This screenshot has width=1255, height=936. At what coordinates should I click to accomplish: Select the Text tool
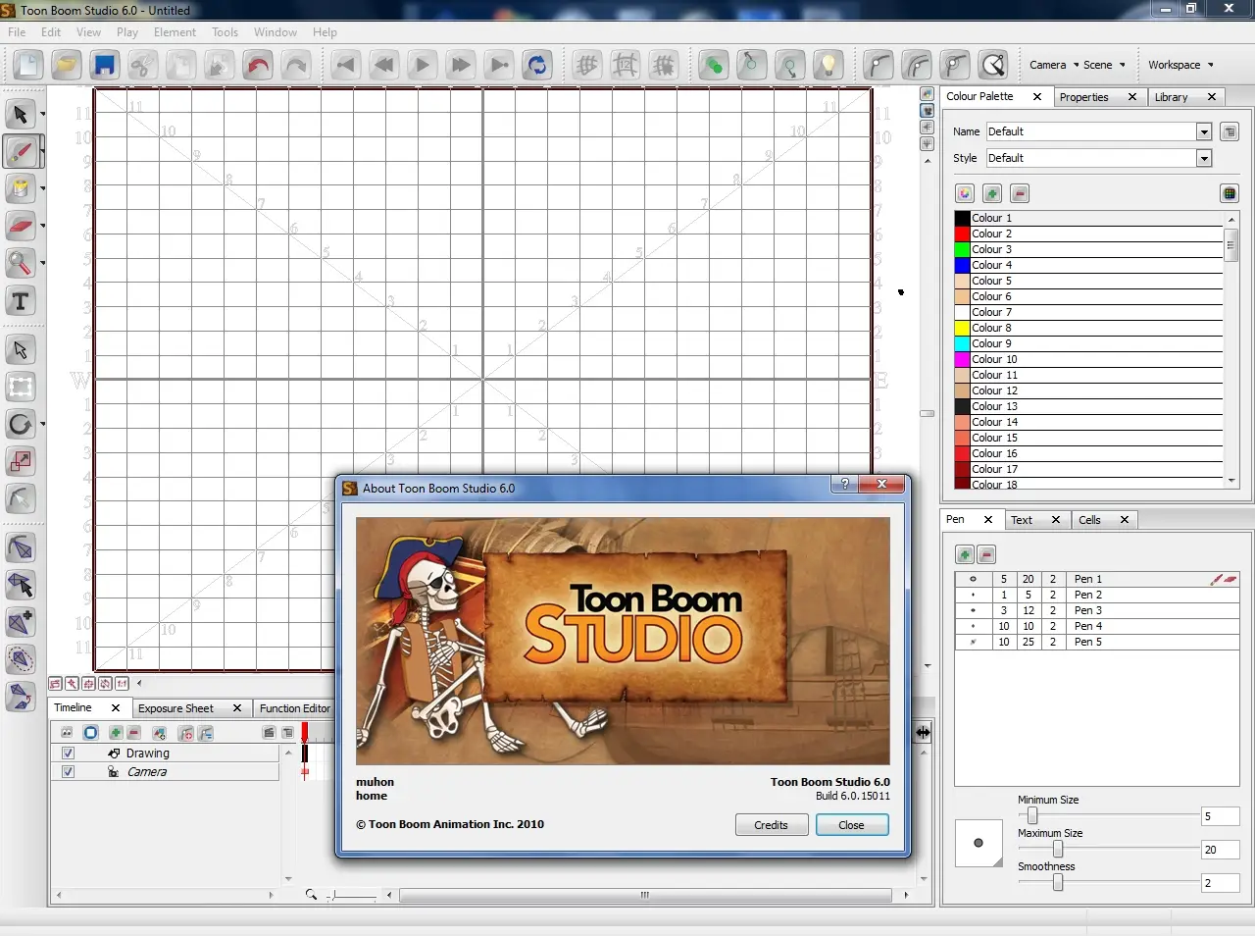(x=21, y=301)
